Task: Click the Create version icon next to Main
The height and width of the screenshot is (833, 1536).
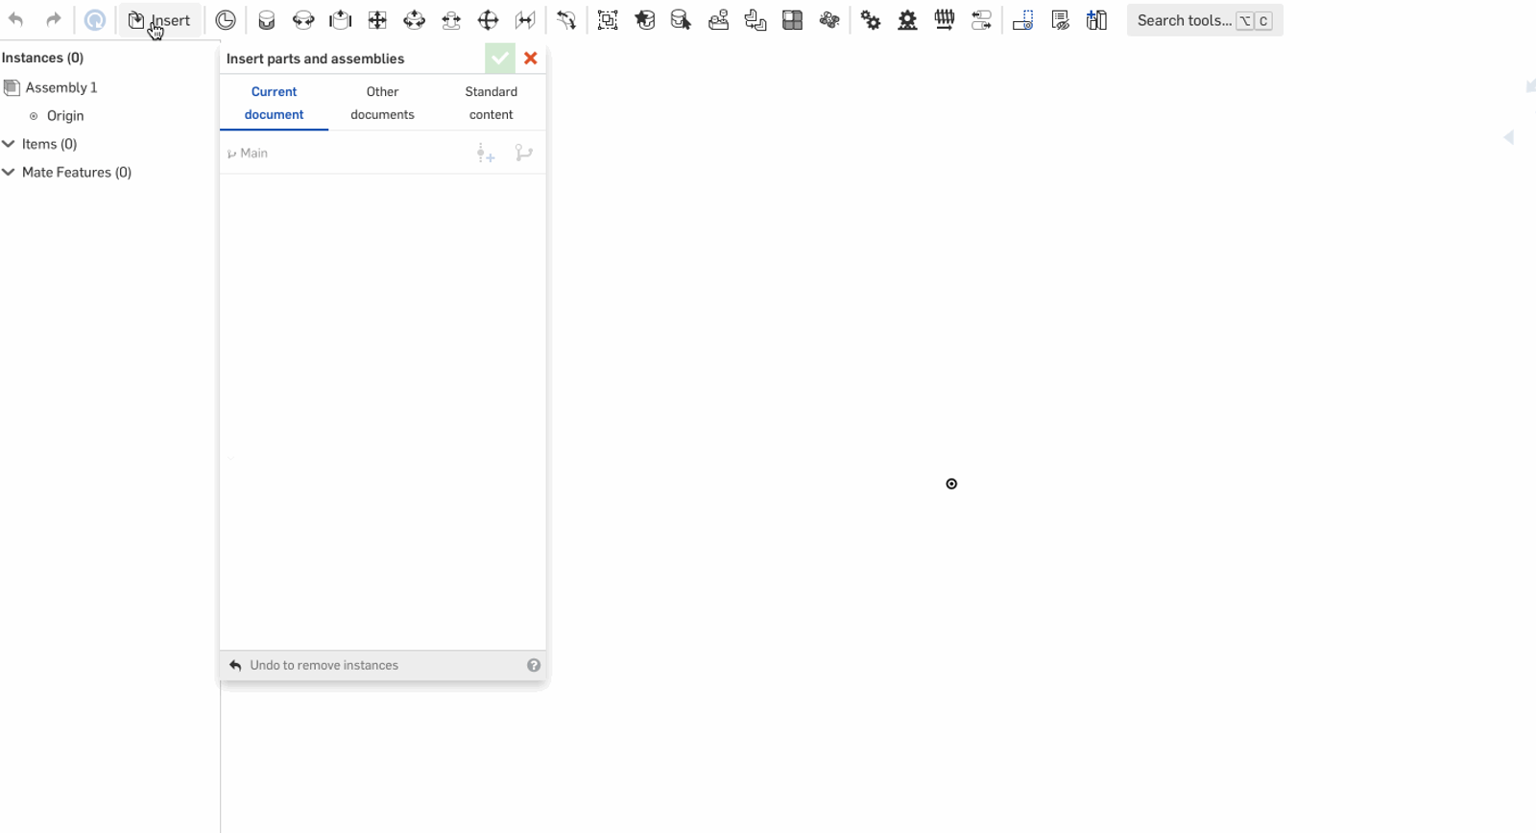Action: 486,154
